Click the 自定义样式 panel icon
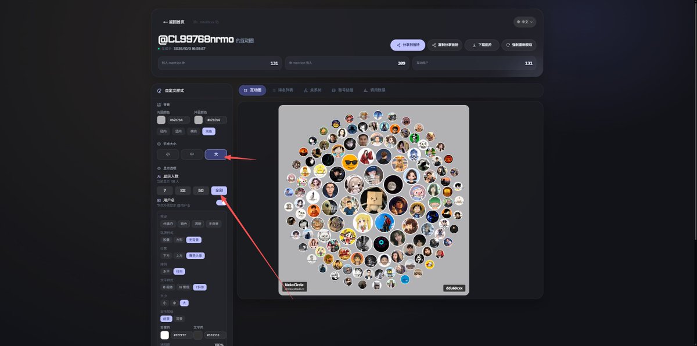The image size is (697, 346). pyautogui.click(x=160, y=91)
